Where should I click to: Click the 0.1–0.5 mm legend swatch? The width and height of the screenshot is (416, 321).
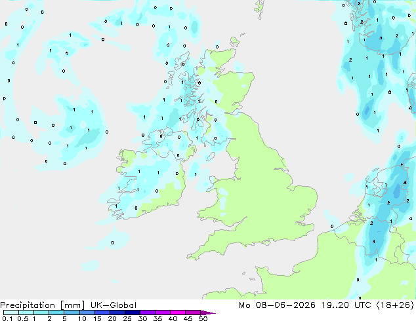click(11, 312)
